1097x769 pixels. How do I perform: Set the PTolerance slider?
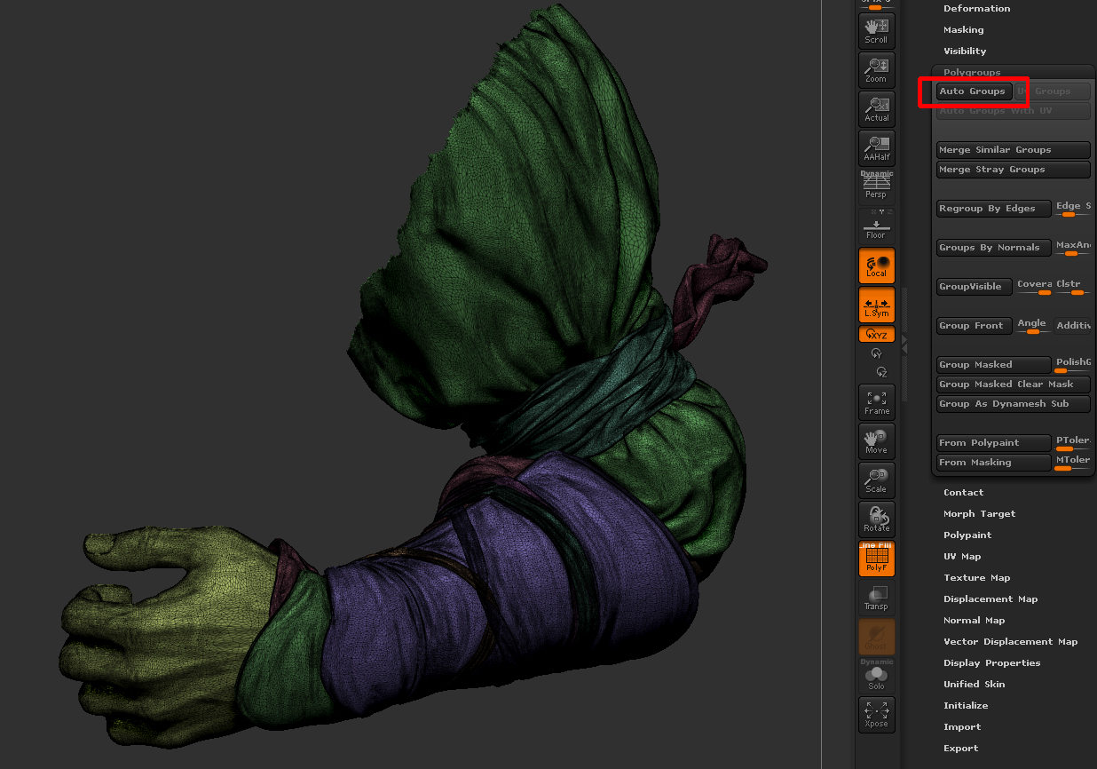(1073, 443)
